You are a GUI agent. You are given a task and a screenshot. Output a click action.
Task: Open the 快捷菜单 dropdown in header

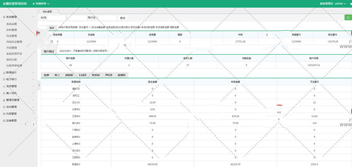[41, 4]
